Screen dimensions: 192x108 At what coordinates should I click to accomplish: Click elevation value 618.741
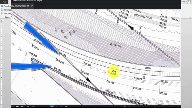pyautogui.click(x=83, y=81)
